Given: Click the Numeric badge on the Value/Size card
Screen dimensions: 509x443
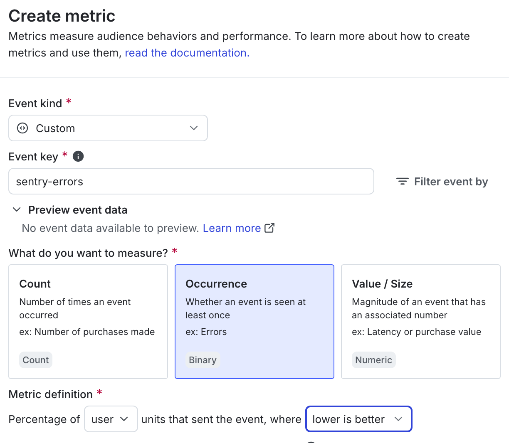Looking at the screenshot, I should (x=373, y=360).
